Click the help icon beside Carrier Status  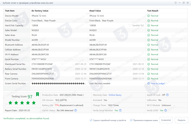(75, 110)
